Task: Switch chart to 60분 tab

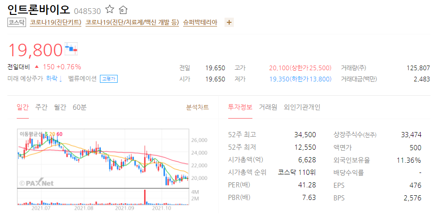Action: pos(79,107)
